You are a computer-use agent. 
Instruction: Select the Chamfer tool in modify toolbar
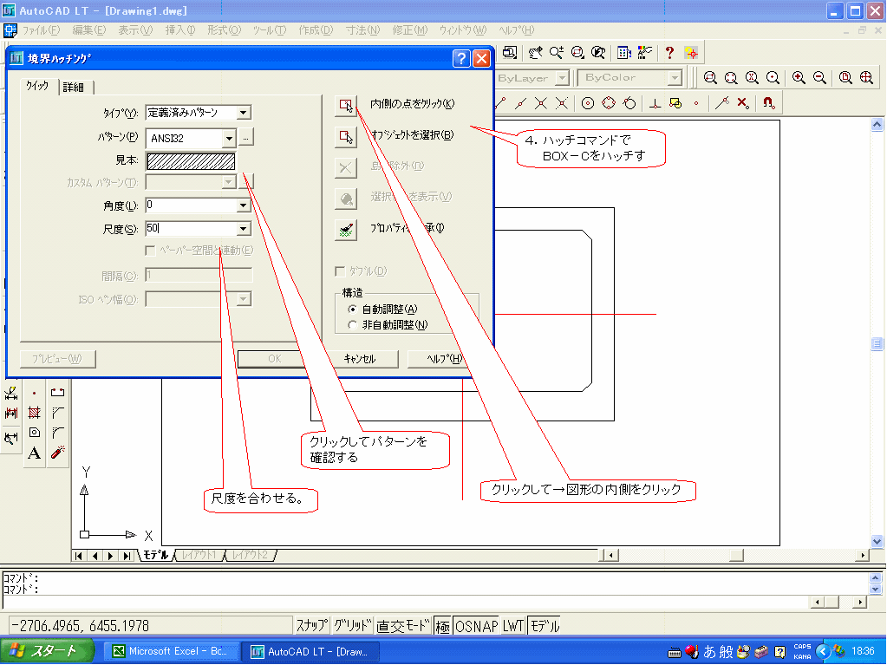58,412
